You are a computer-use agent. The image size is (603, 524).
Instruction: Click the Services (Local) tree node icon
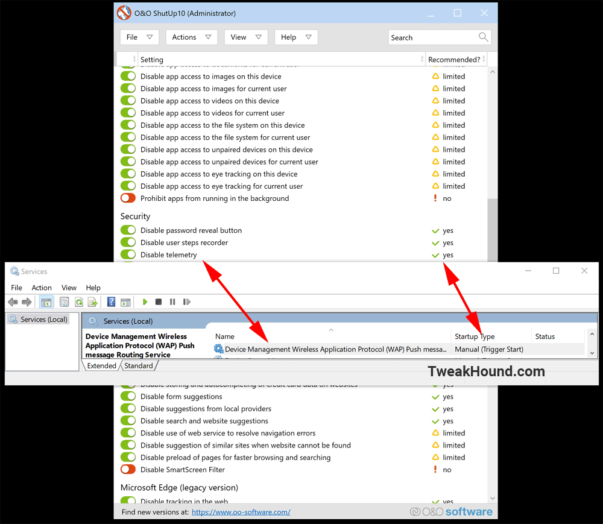tap(13, 319)
